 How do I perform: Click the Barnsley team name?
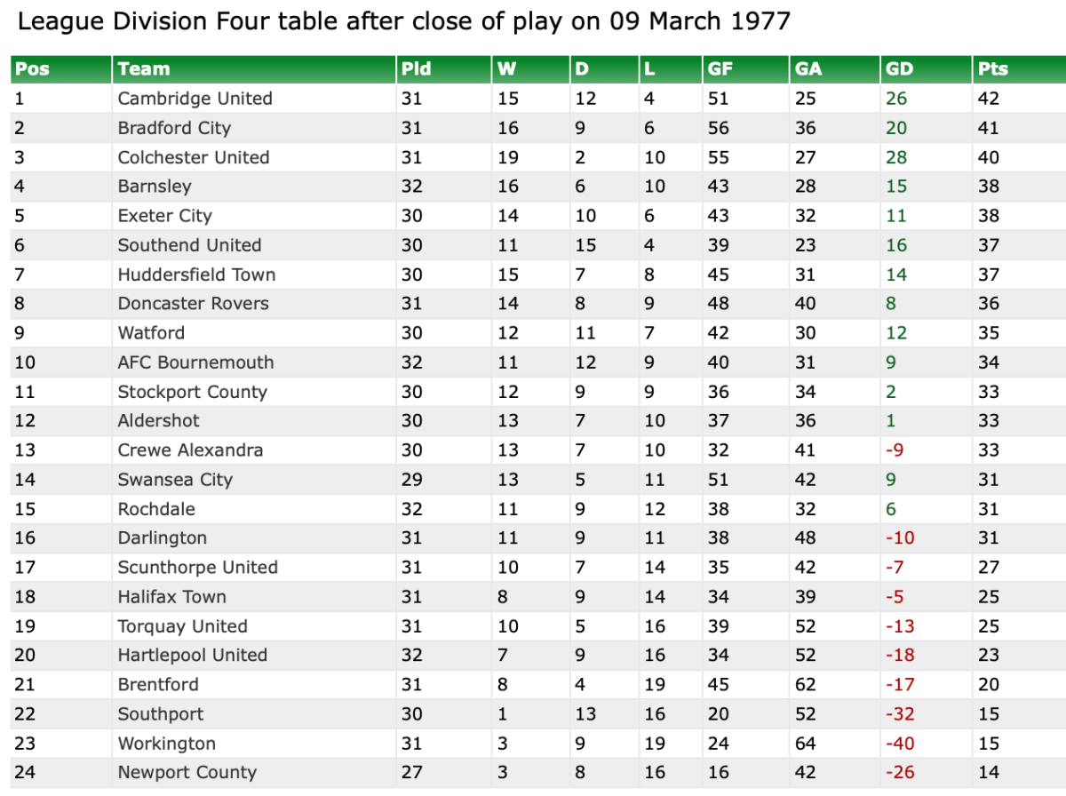point(155,187)
